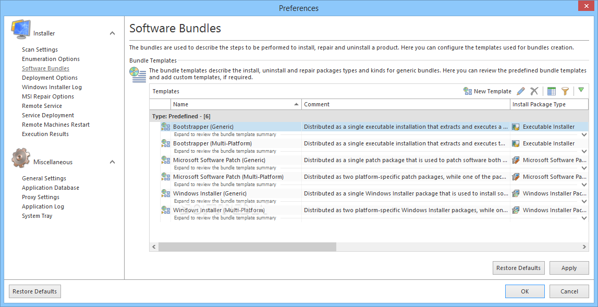This screenshot has height=307, width=598.
Task: Open Windows Installer Log settings
Action: (52, 87)
